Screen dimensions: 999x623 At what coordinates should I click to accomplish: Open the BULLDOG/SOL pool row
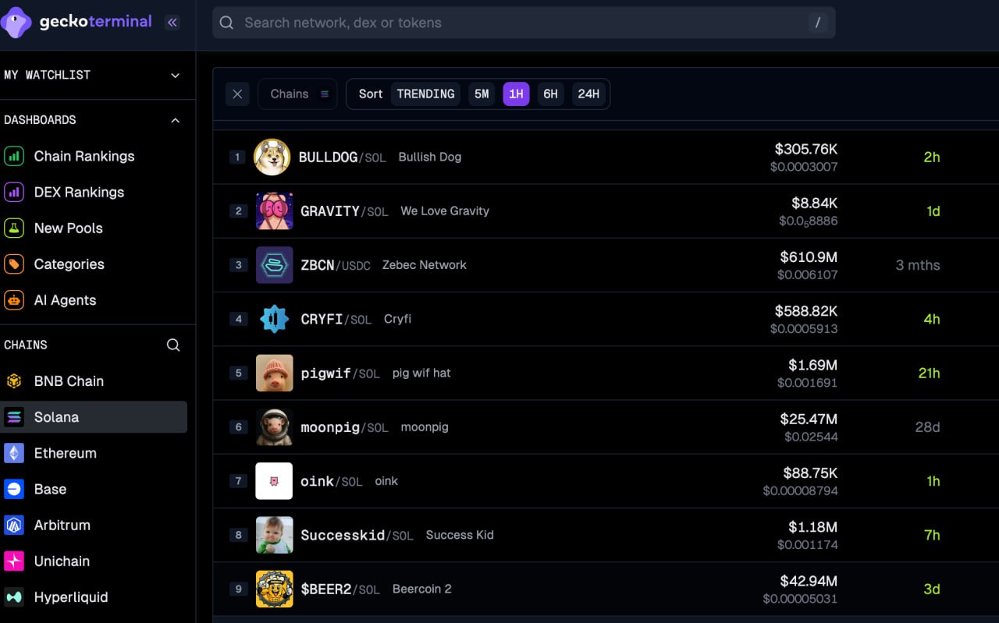[606, 157]
